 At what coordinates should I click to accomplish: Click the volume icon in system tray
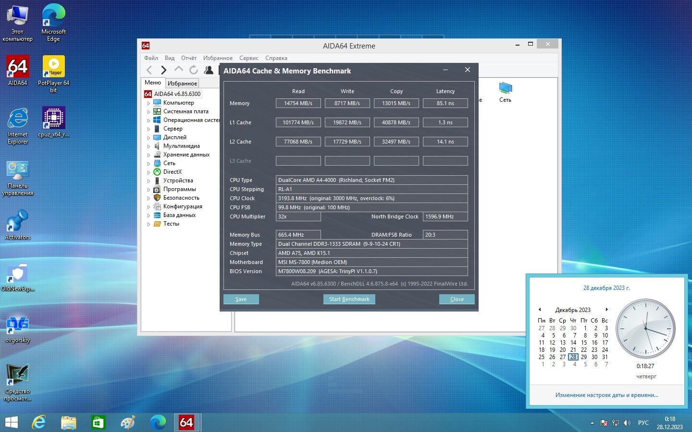pyautogui.click(x=627, y=423)
